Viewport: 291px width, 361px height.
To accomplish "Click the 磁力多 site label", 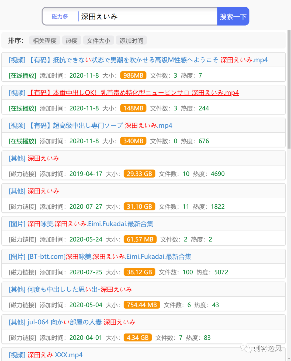I will pos(60,16).
